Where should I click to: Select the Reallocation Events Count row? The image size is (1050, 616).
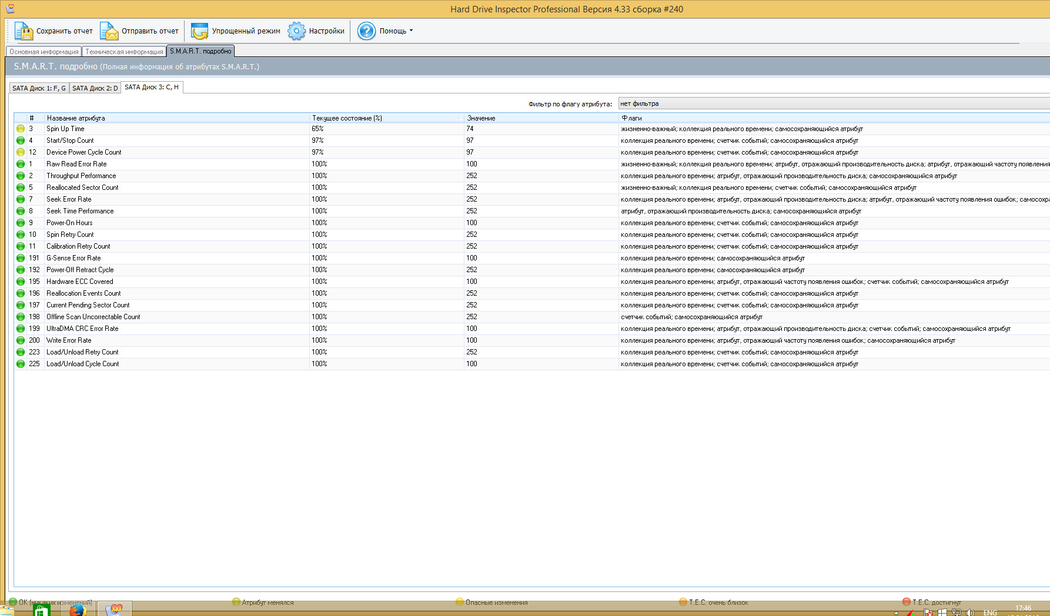click(532, 293)
